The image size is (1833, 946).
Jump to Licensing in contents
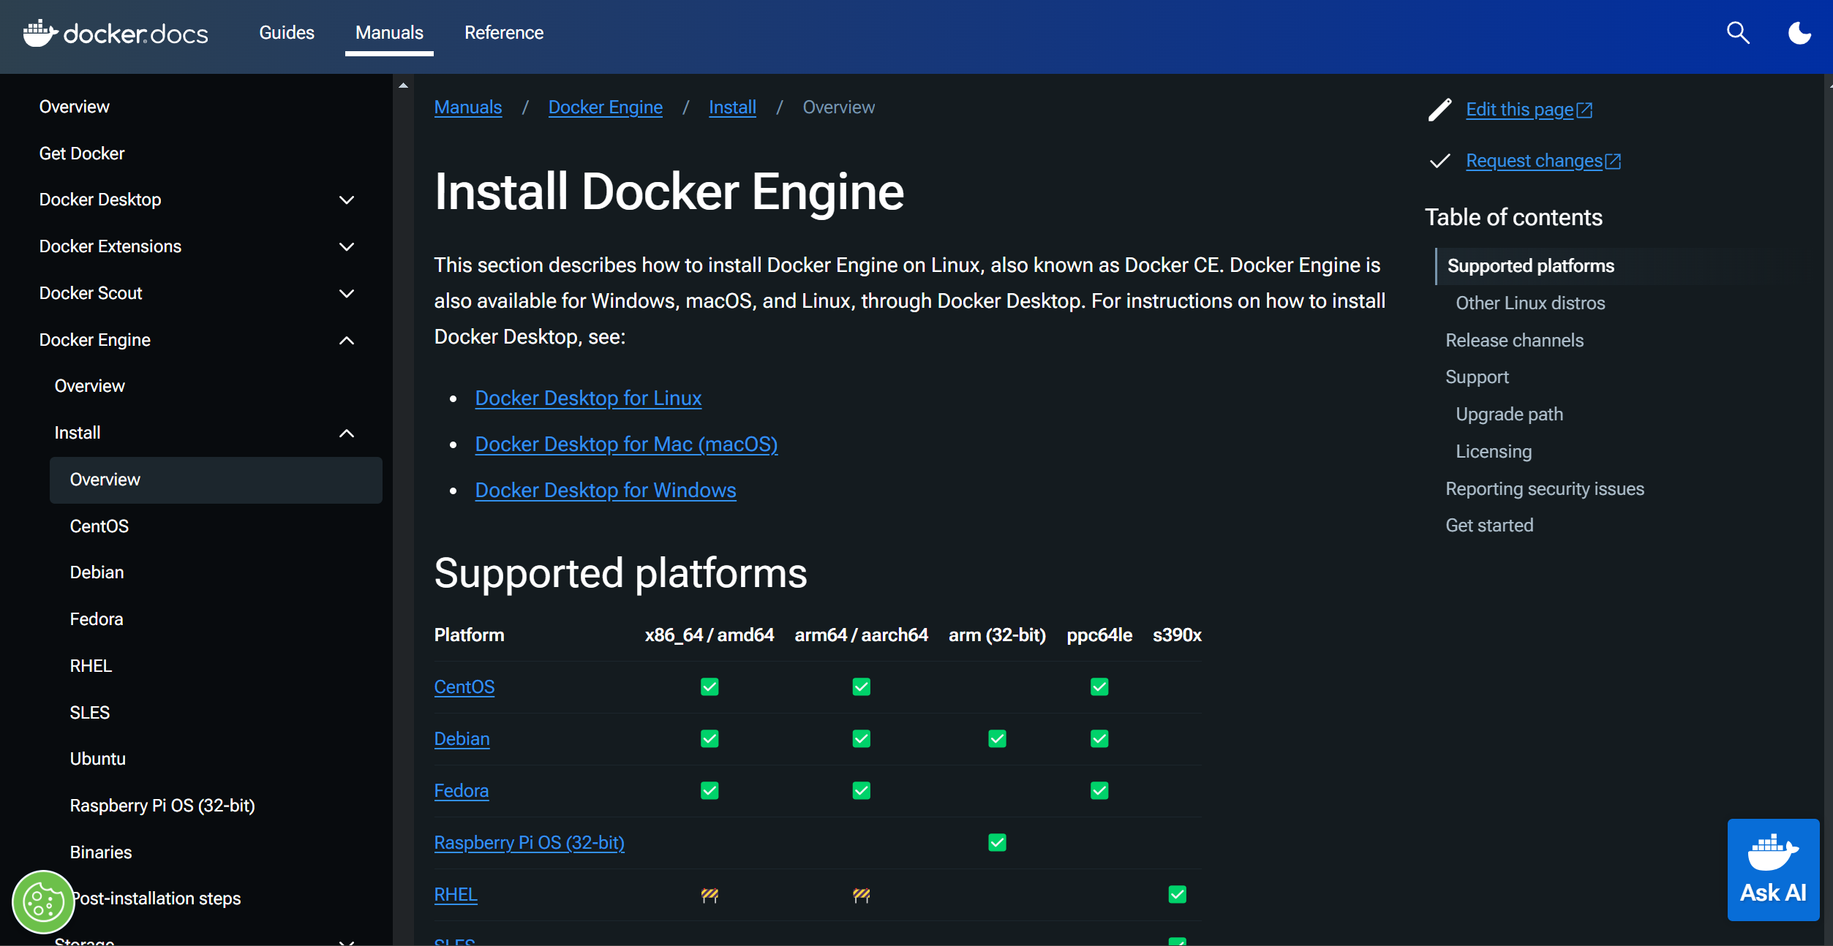[1494, 452]
